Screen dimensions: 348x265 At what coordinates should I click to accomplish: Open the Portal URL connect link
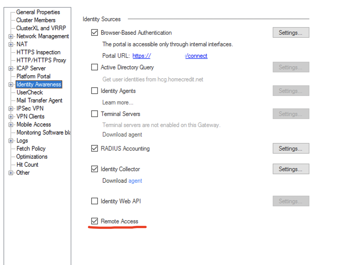(x=196, y=56)
